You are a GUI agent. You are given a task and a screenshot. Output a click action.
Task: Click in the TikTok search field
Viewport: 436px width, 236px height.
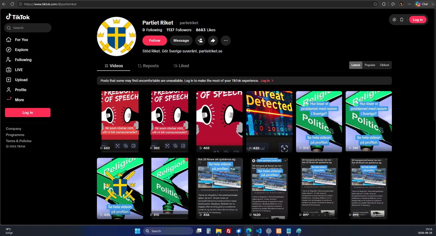28,28
